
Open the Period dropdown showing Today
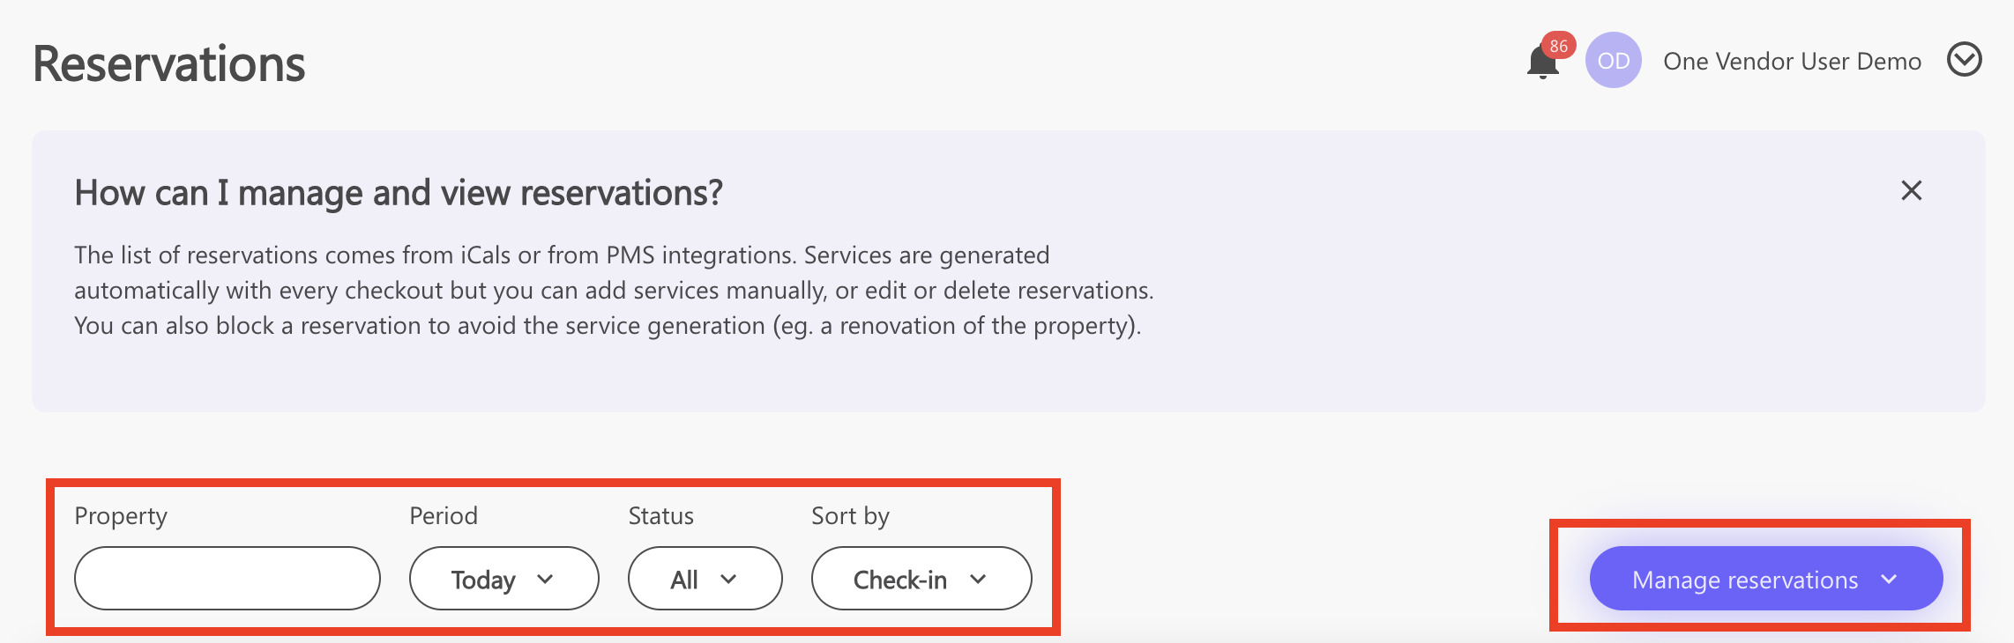504,578
